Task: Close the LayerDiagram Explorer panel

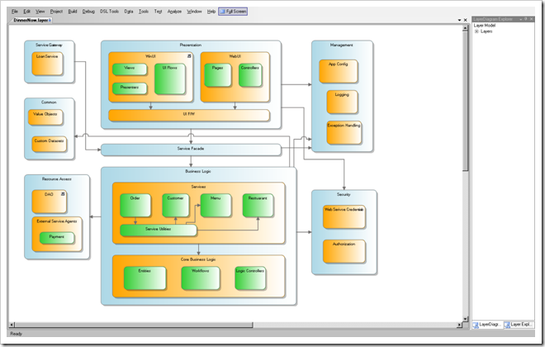Action: 531,19
